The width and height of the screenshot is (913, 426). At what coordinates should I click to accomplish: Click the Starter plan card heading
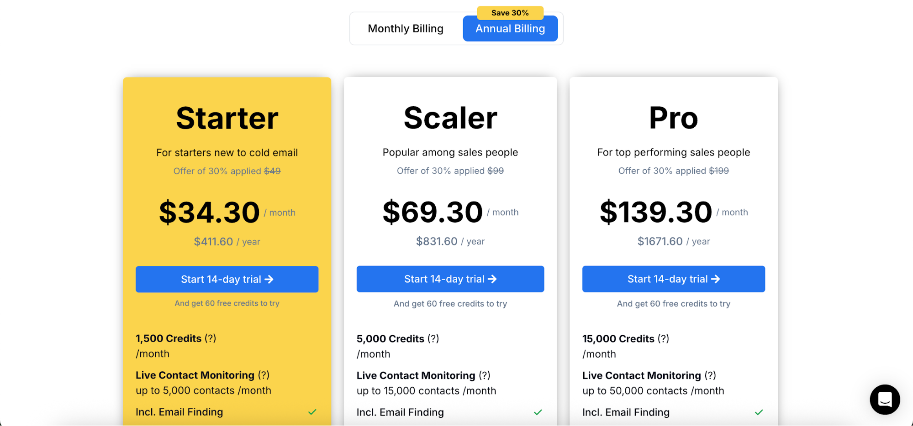pyautogui.click(x=227, y=118)
